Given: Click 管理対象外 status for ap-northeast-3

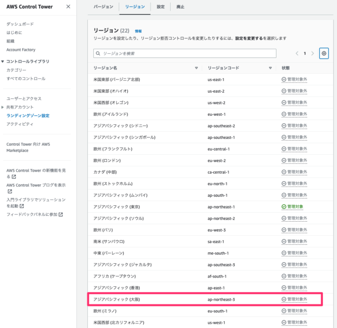Looking at the screenshot, I should 294,299.
